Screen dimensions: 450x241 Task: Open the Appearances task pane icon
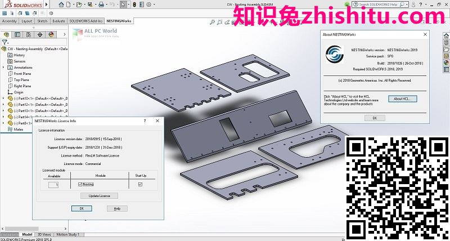pos(446,63)
